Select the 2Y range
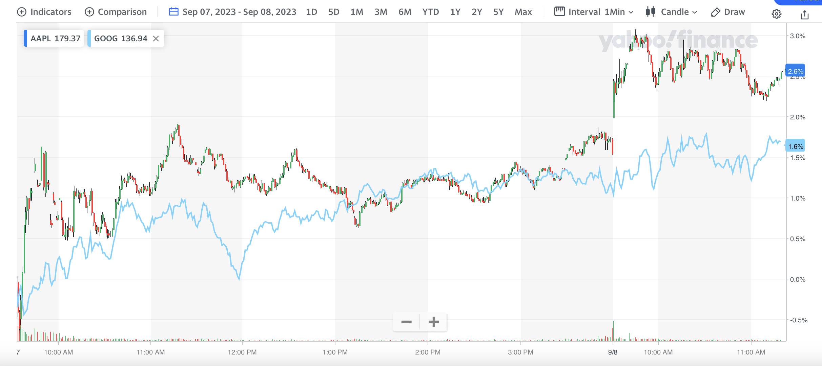 (x=477, y=12)
